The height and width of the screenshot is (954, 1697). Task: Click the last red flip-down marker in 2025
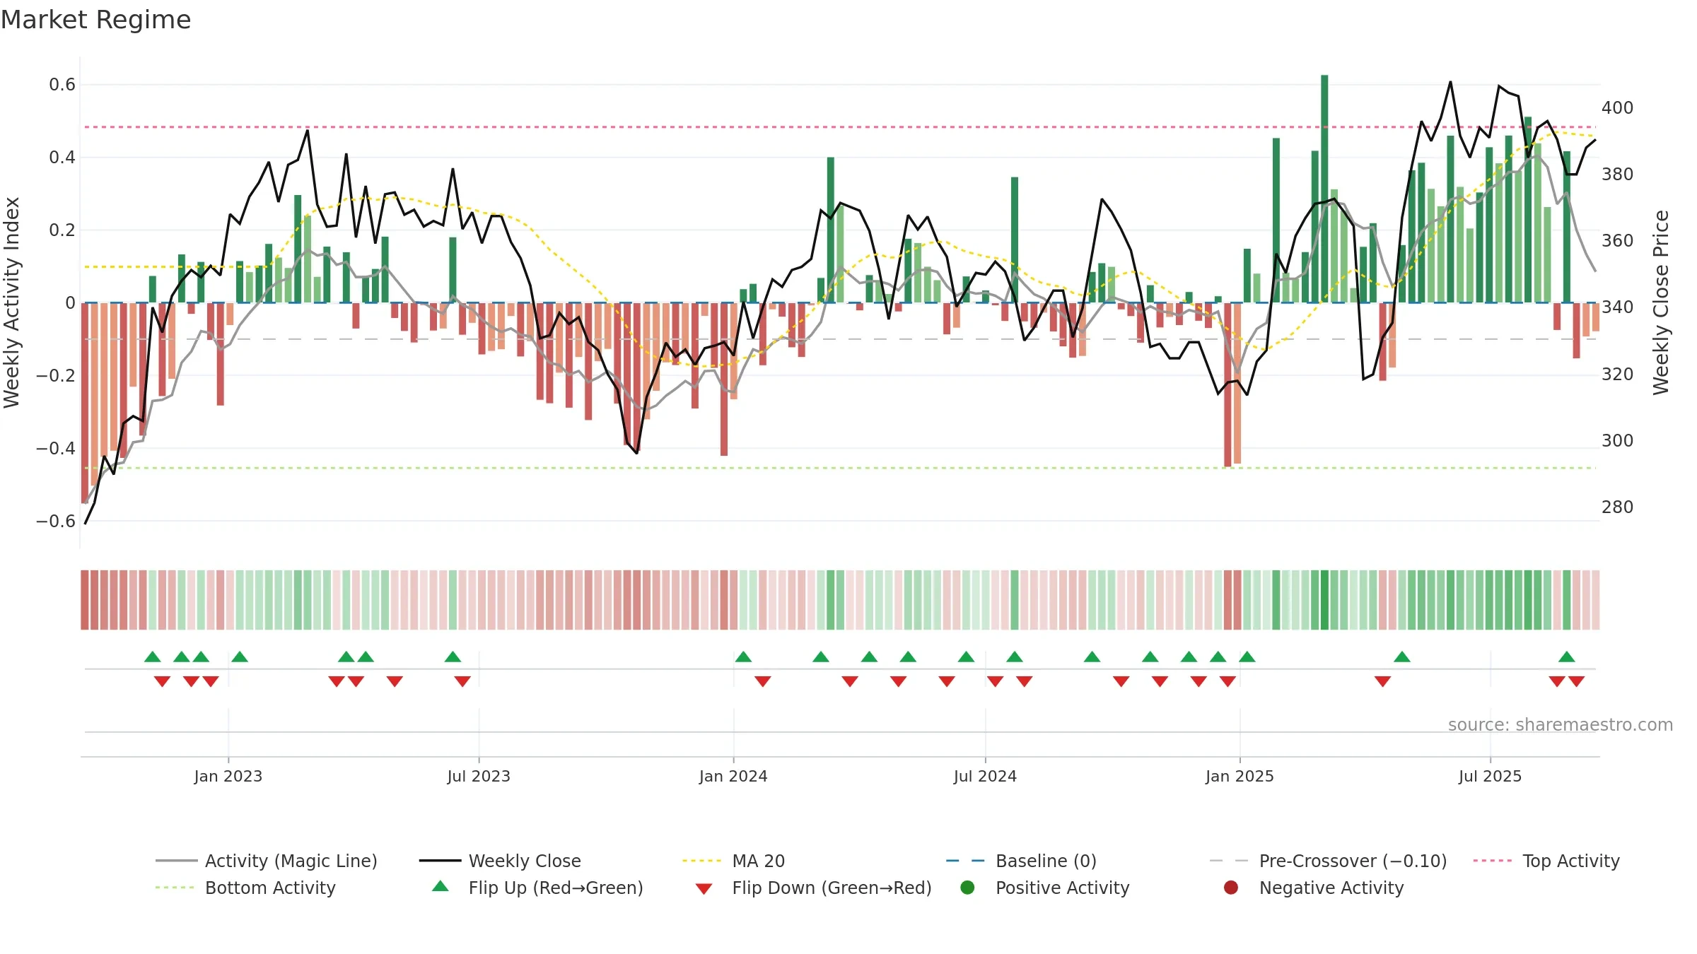click(1577, 681)
